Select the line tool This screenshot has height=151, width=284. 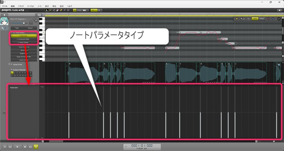(54, 10)
